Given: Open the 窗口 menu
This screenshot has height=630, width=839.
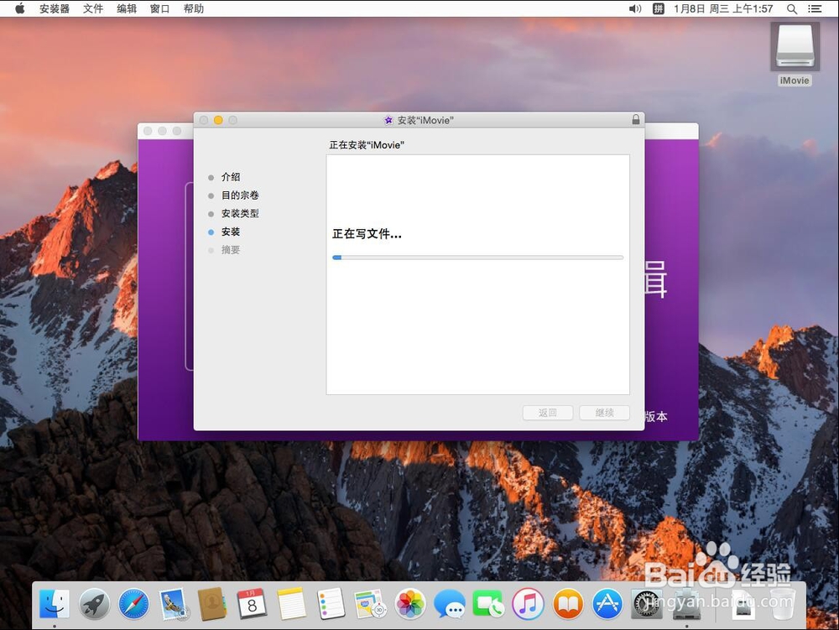Looking at the screenshot, I should [159, 8].
